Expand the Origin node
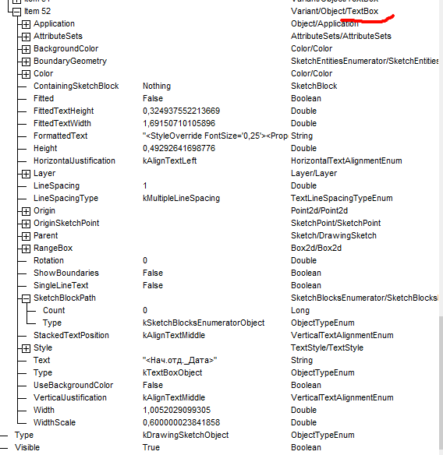This screenshot has width=443, height=455. tap(26, 211)
